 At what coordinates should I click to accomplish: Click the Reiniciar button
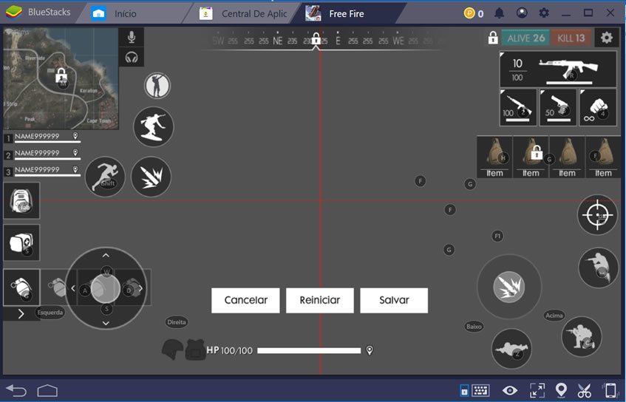pos(320,300)
